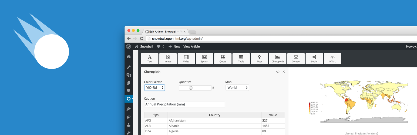The height and width of the screenshot is (135, 417).
Task: Click the Quantize slider handle
Action: (x=191, y=88)
